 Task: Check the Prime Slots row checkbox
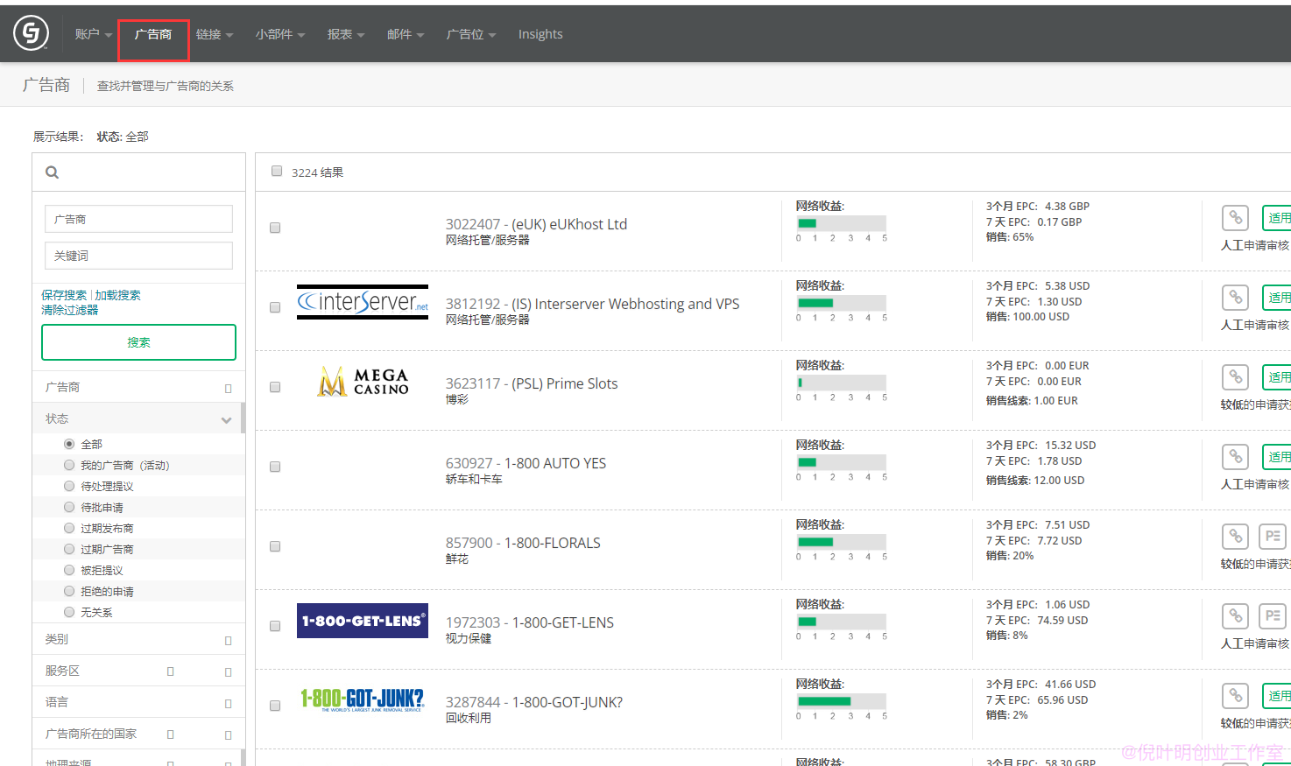coord(275,387)
